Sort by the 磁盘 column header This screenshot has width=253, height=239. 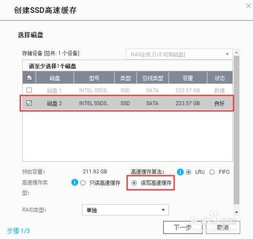(x=55, y=78)
